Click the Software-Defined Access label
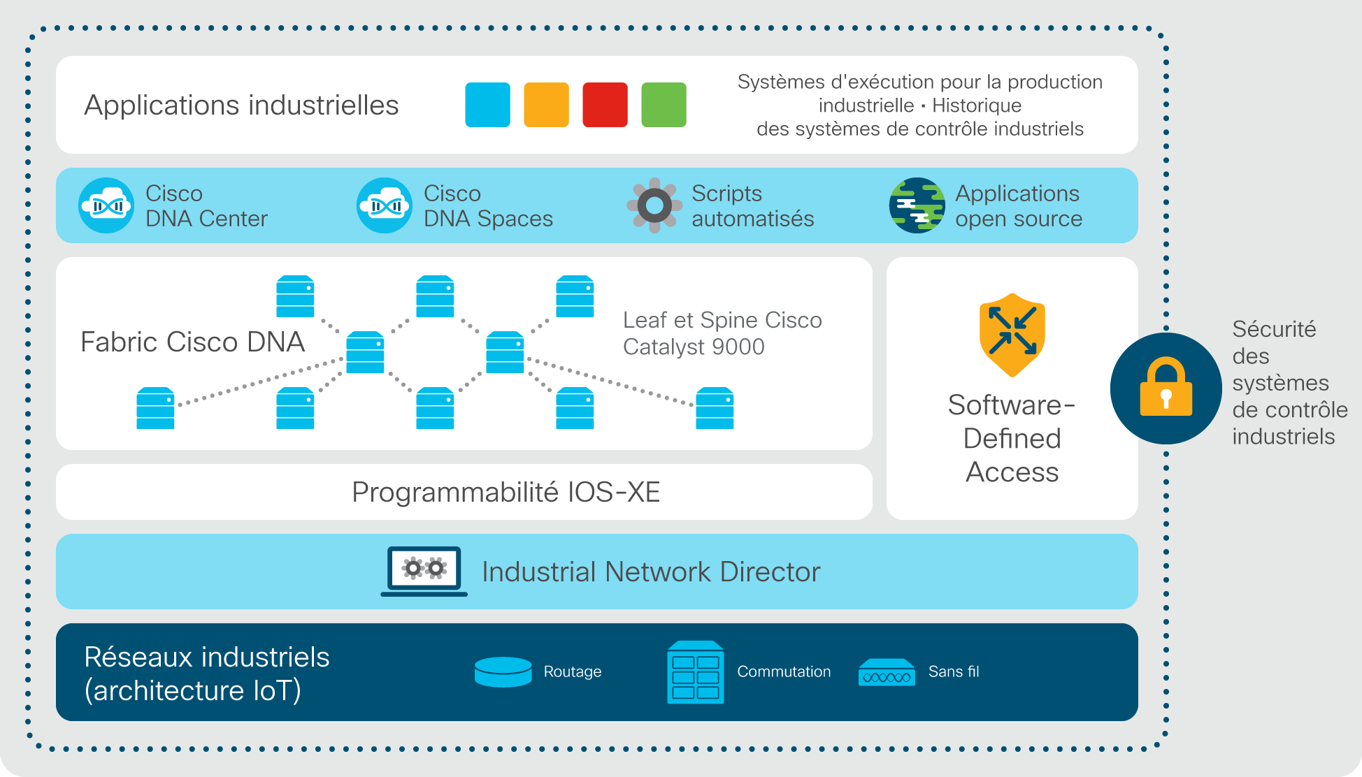Screen dimensions: 1362x777 [x=1012, y=438]
